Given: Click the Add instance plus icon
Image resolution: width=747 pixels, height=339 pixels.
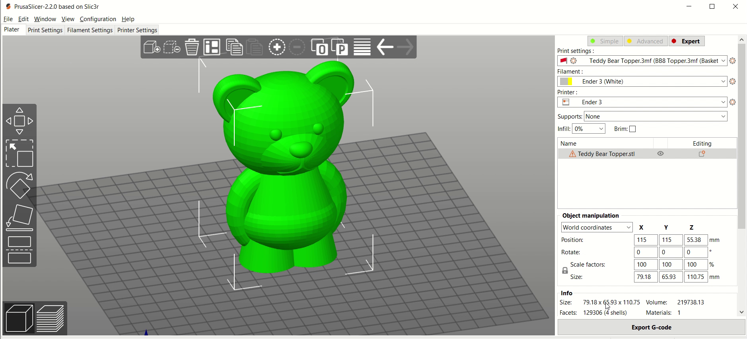Looking at the screenshot, I should 277,47.
